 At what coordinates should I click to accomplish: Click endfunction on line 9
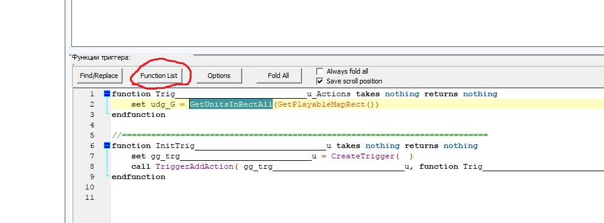click(x=138, y=177)
